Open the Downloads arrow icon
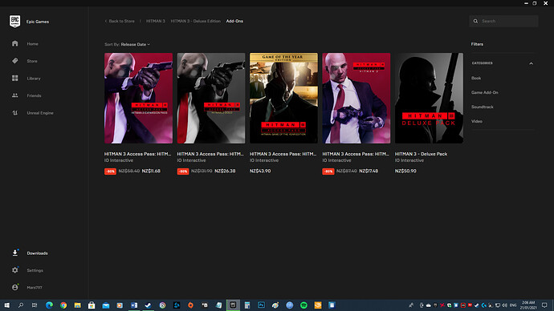The height and width of the screenshot is (311, 554). (x=14, y=252)
